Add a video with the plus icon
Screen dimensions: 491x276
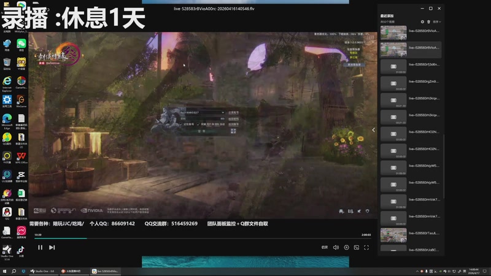pyautogui.click(x=422, y=22)
